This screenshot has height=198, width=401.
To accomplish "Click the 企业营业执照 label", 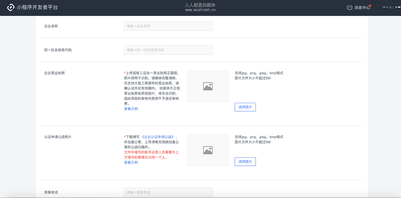I will pos(54,73).
